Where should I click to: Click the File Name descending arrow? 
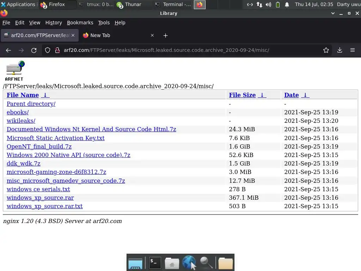45,95
